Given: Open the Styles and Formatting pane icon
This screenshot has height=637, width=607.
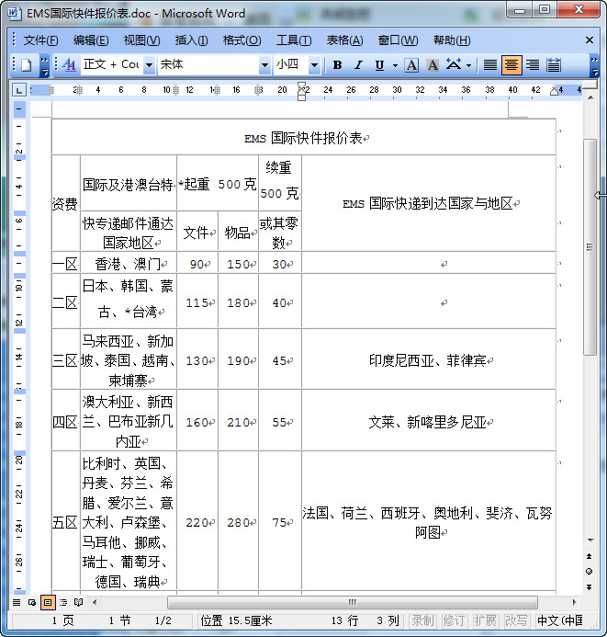Looking at the screenshot, I should coord(70,65).
